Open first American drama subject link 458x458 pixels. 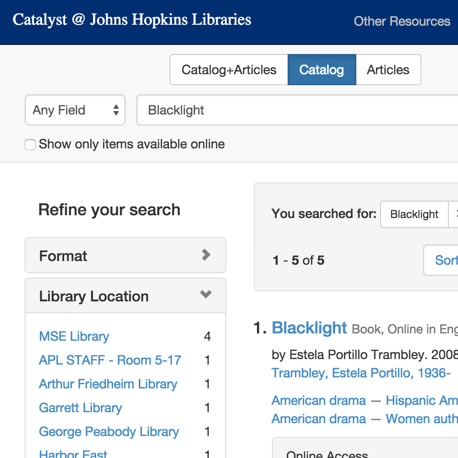(318, 400)
